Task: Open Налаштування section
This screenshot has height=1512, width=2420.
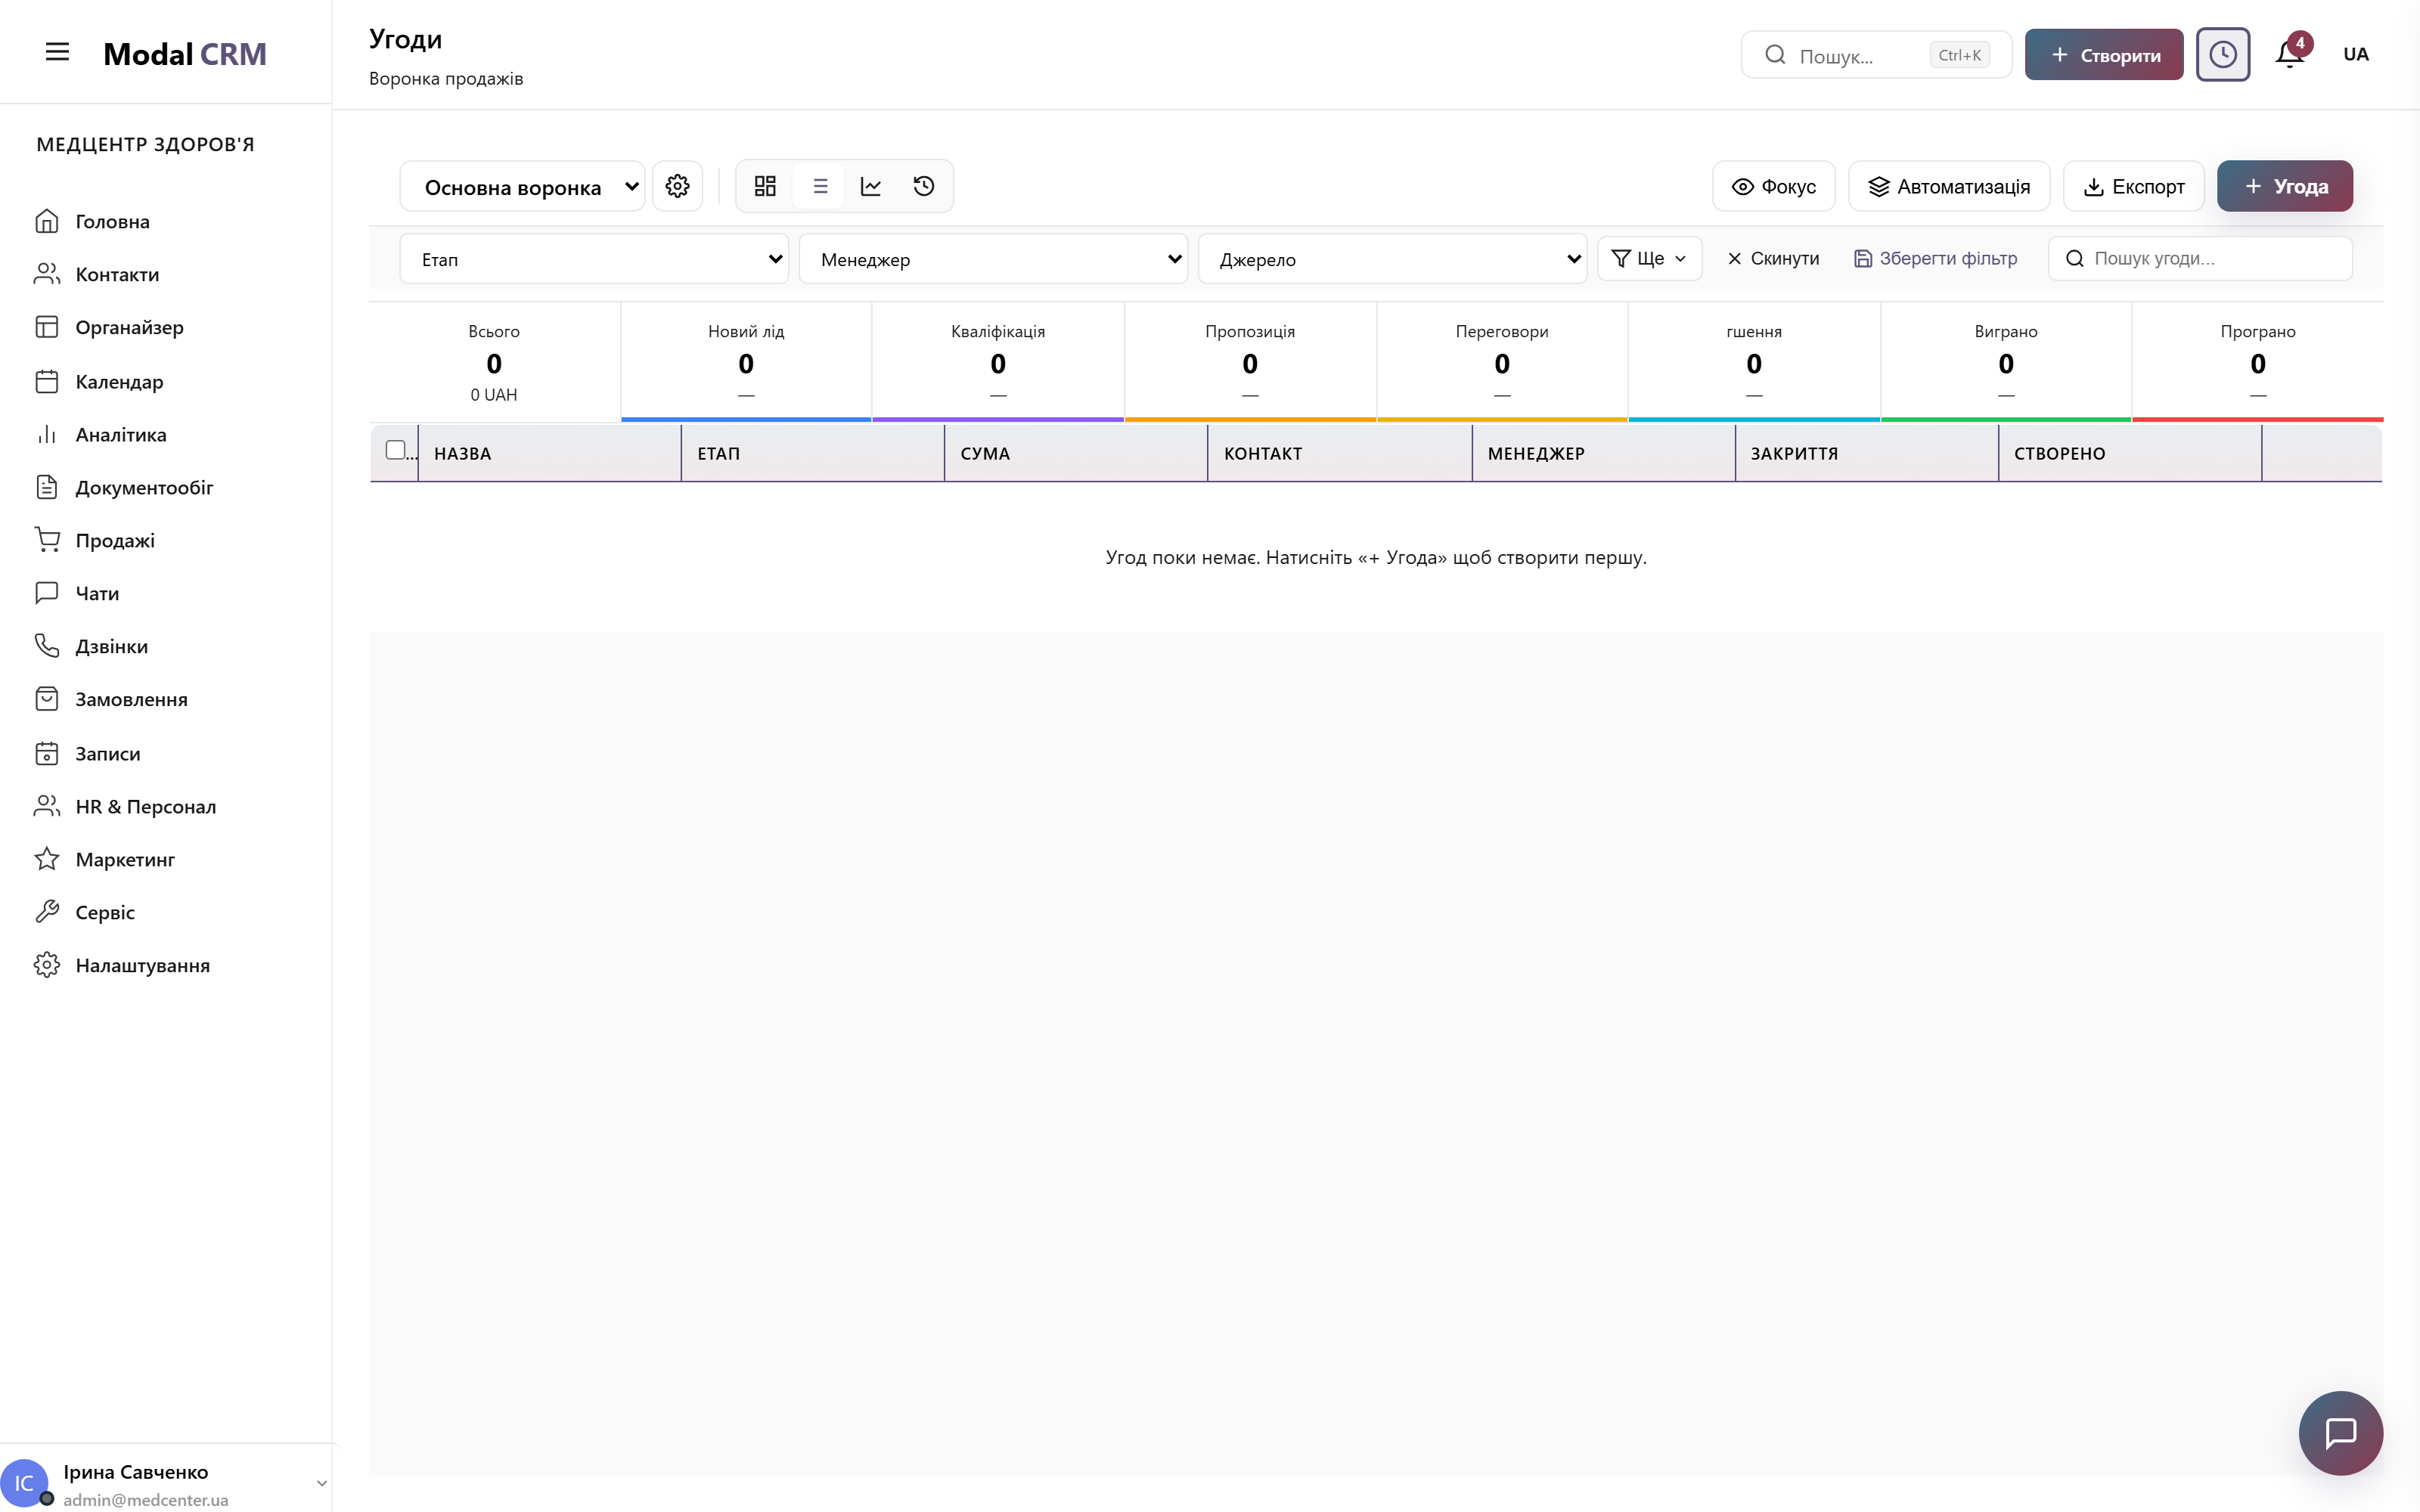Action: click(x=166, y=965)
